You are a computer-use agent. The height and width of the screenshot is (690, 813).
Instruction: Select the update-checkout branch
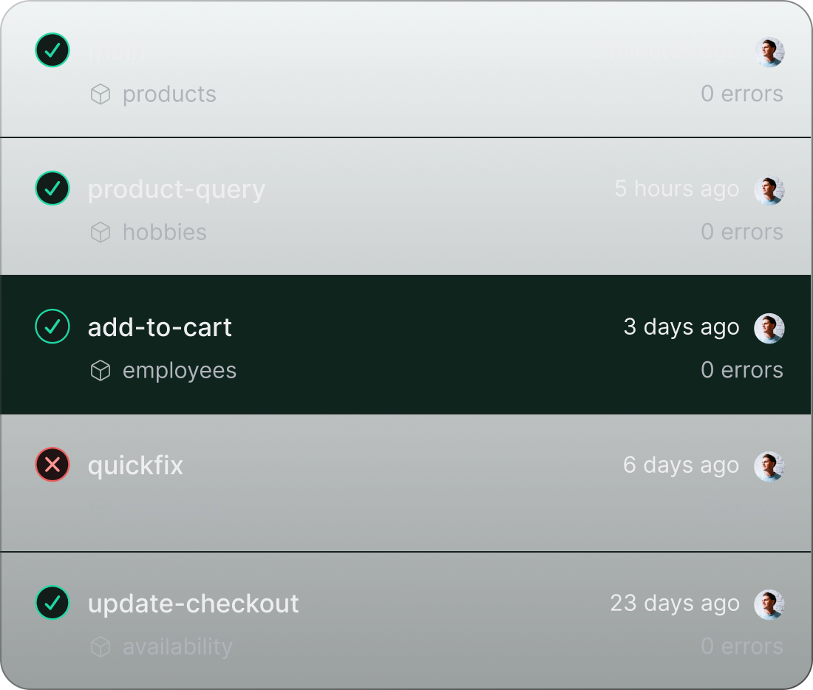(x=193, y=603)
